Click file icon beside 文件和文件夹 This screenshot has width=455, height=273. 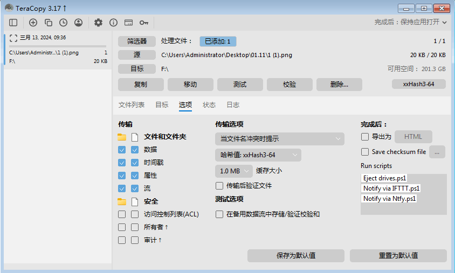pos(135,137)
